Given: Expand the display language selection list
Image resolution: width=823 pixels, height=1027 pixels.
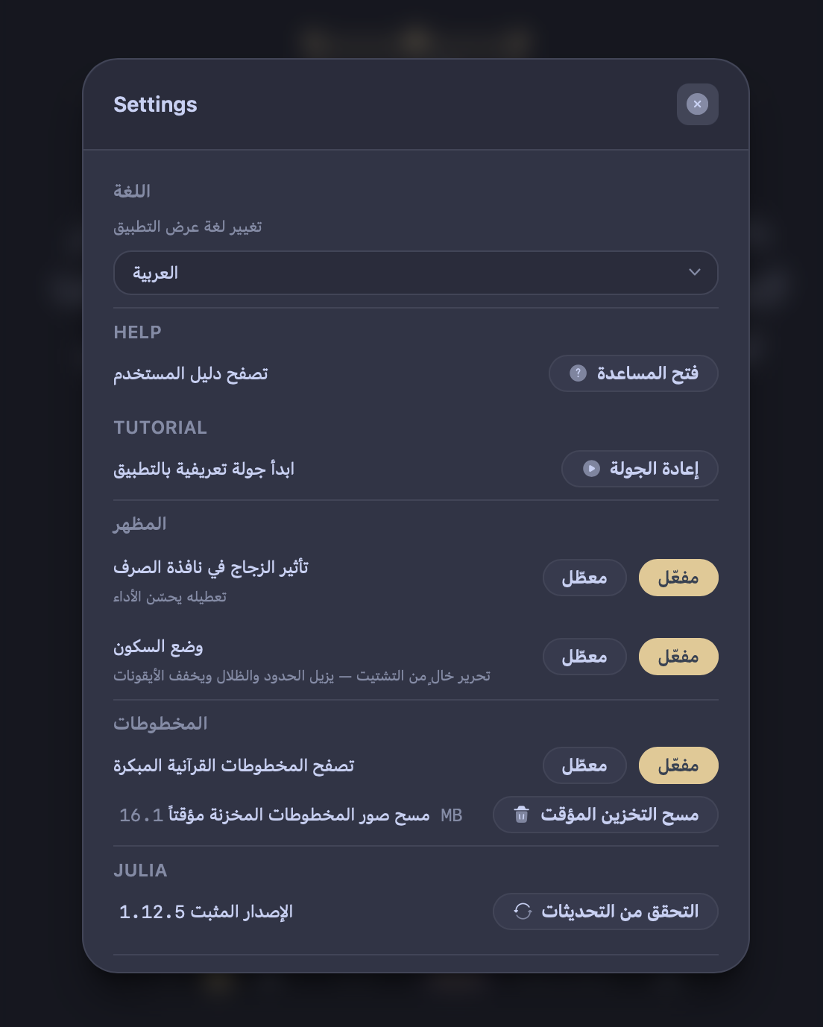Looking at the screenshot, I should click(x=415, y=273).
